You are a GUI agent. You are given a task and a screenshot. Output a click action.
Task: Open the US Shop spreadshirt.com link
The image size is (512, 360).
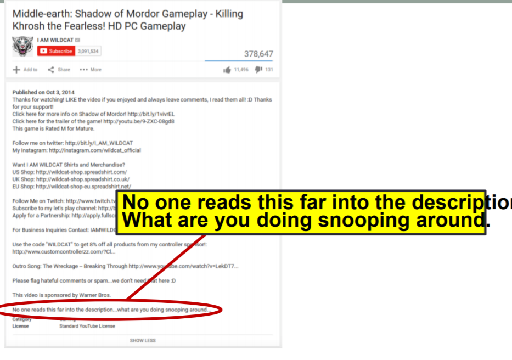coord(81,172)
